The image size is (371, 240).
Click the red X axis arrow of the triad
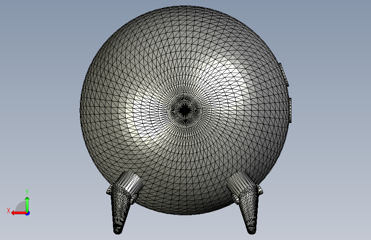19,213
